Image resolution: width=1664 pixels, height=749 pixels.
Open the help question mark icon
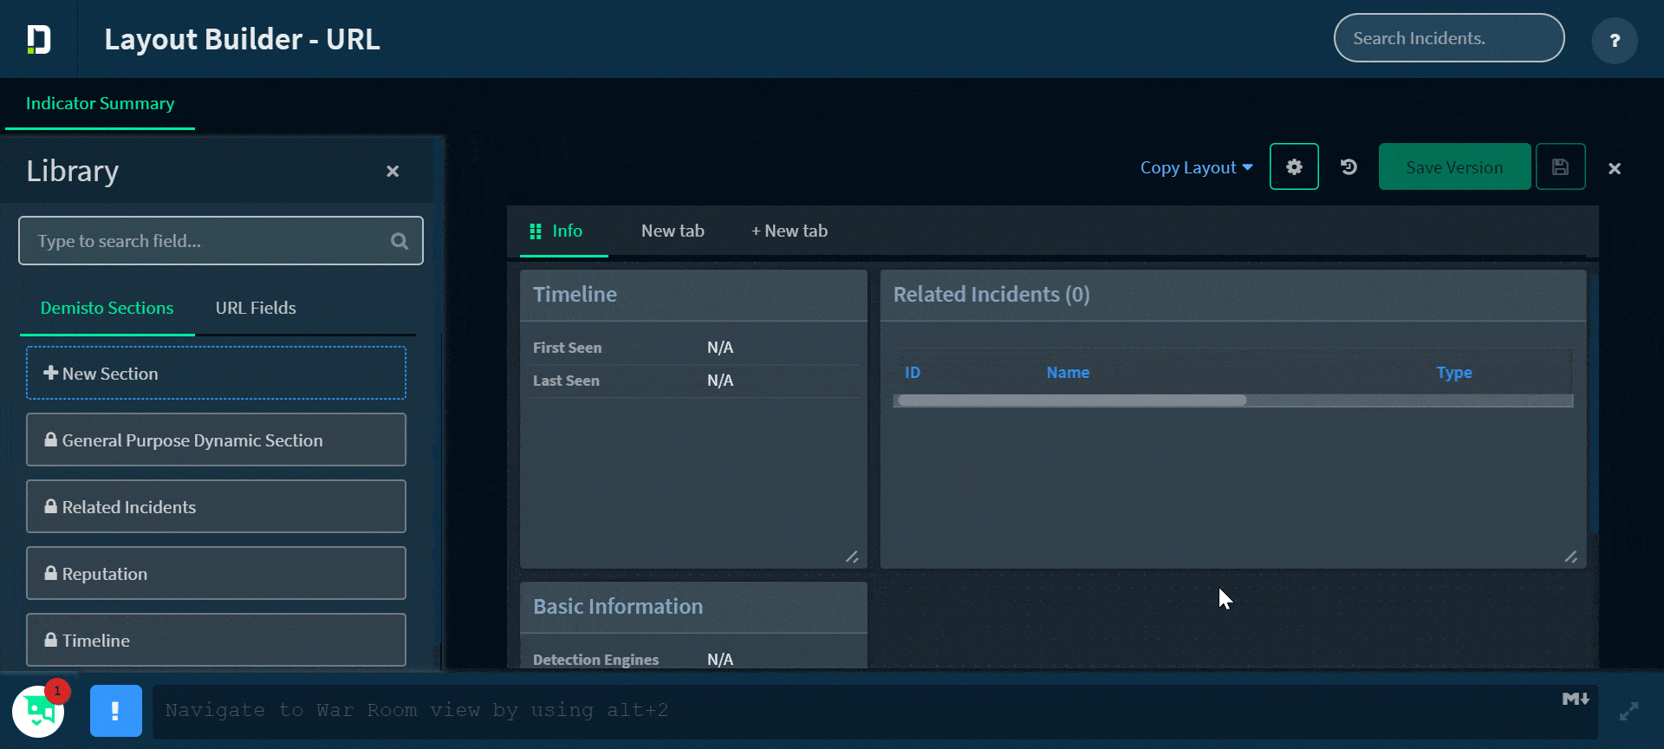1615,40
